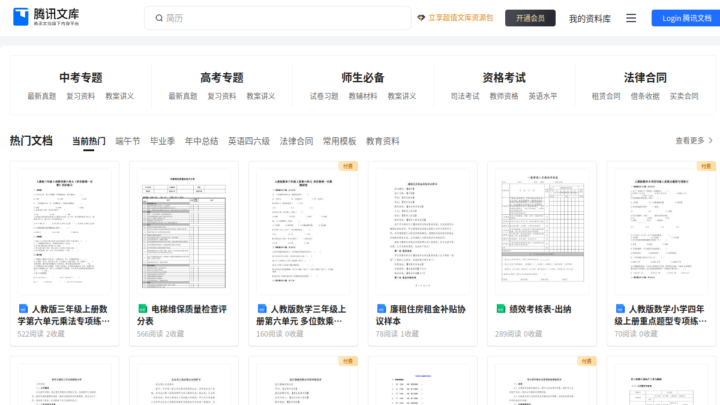Image resolution: width=720 pixels, height=405 pixels.
Task: Select the 当前热门 tab
Action: [x=89, y=141]
